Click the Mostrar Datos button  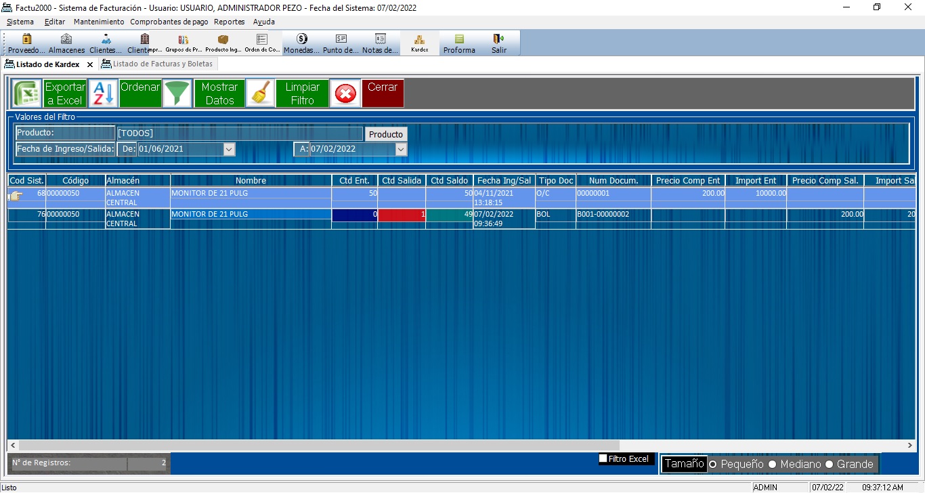(219, 93)
